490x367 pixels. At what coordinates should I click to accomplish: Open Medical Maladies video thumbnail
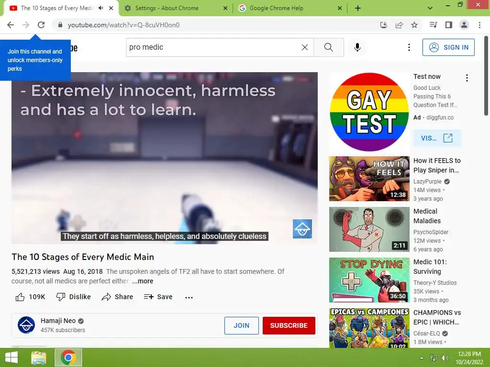(369, 229)
